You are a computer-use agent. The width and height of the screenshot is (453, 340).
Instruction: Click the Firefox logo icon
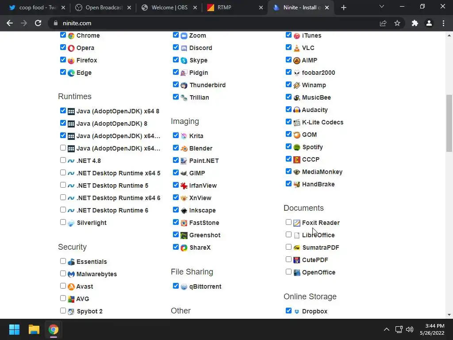71,60
